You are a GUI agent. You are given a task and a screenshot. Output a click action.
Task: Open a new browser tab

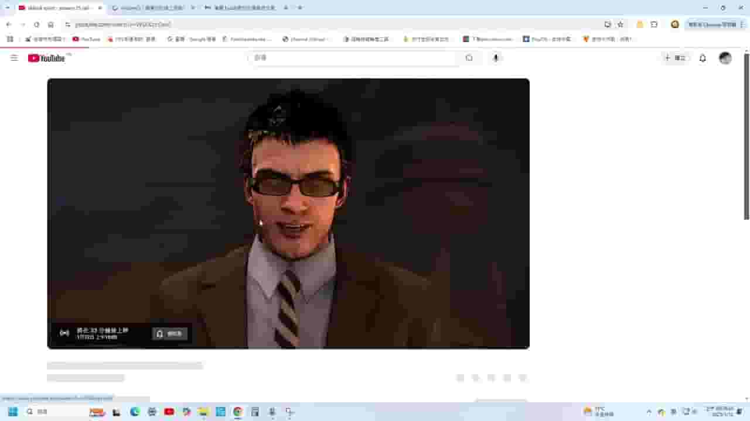[x=300, y=8]
